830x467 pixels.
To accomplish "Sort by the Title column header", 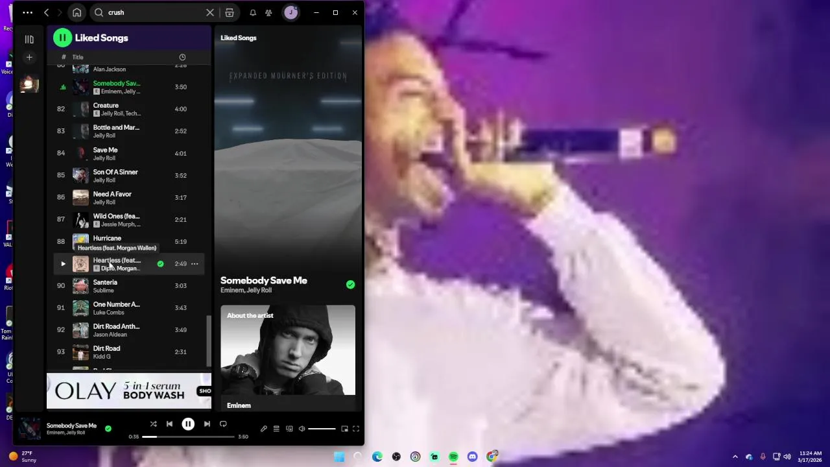I will [78, 57].
